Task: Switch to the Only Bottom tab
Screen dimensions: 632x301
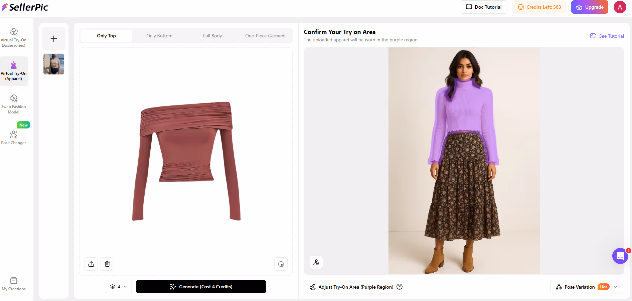Action: pyautogui.click(x=159, y=36)
